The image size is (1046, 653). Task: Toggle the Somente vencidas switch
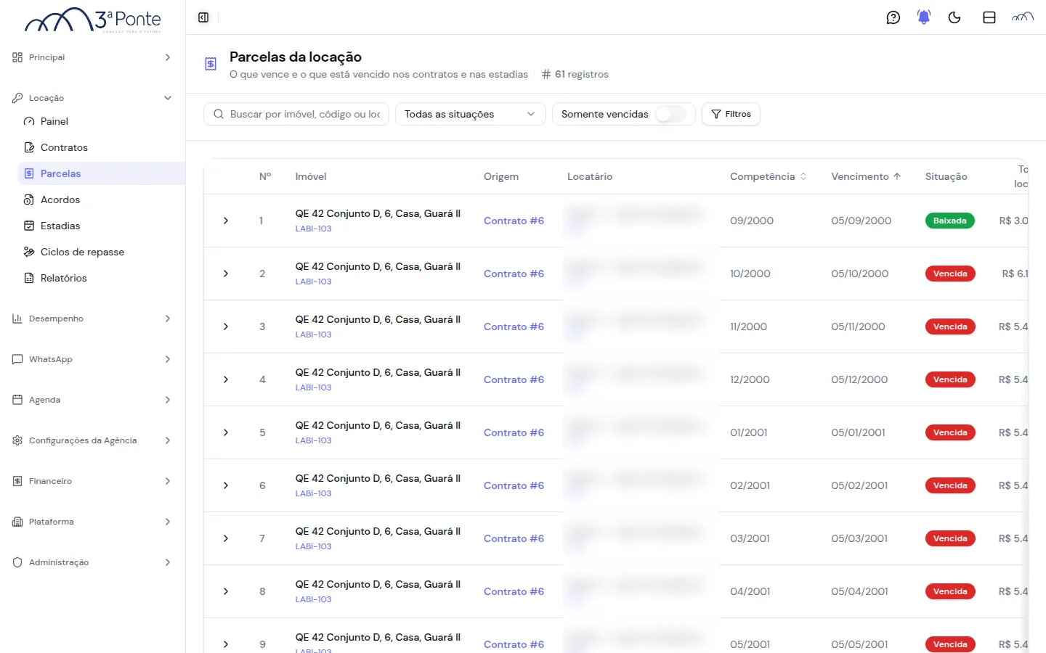pyautogui.click(x=670, y=114)
